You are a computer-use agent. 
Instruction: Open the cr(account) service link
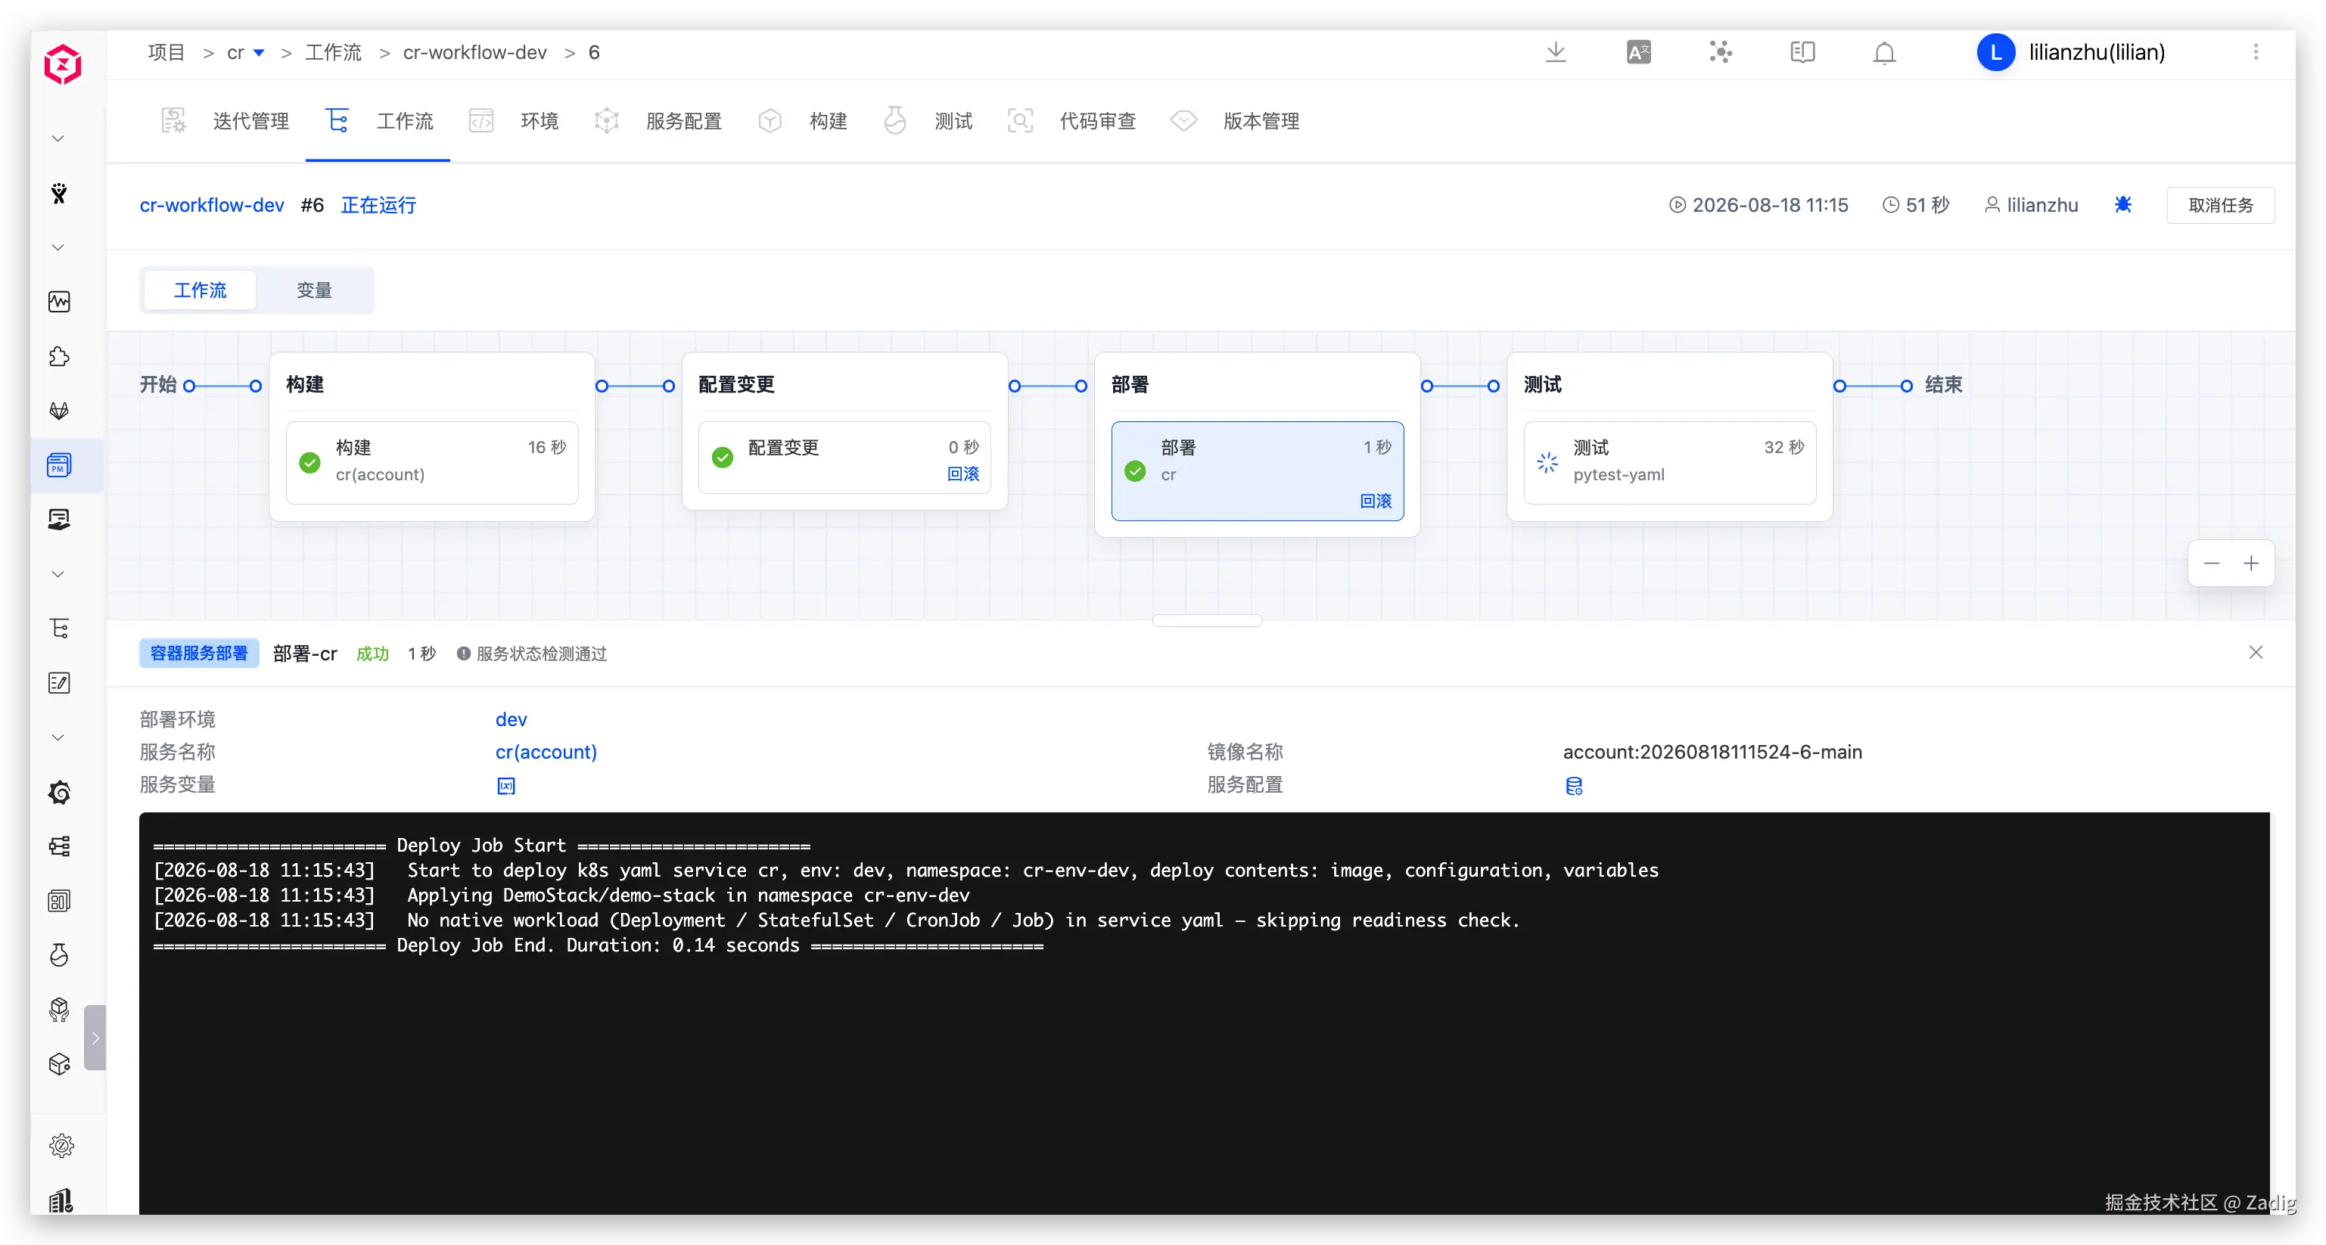click(546, 752)
